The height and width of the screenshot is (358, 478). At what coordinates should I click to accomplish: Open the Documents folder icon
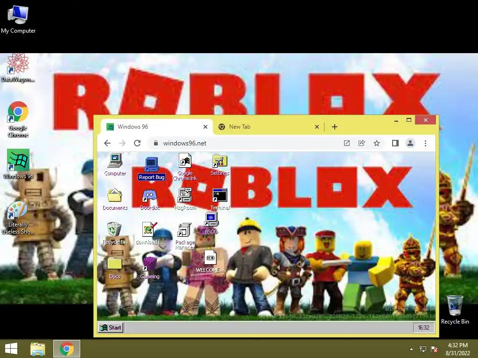(115, 200)
